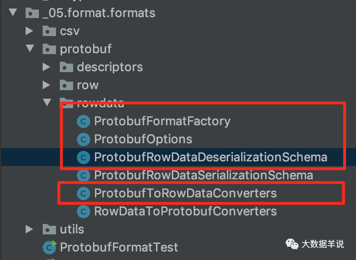
Task: Click the ProtobufFormatFactory class icon
Action: point(84,121)
